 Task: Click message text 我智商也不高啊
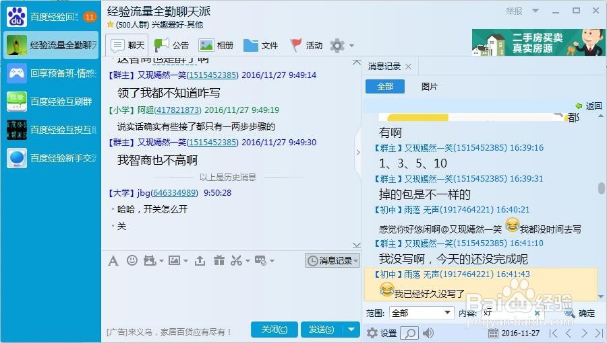coord(157,160)
